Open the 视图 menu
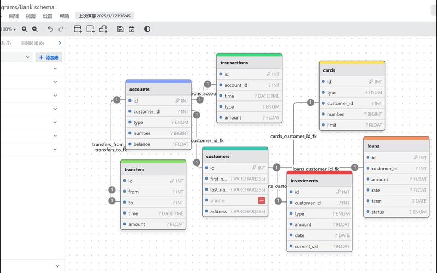This screenshot has width=437, height=273. click(x=31, y=16)
